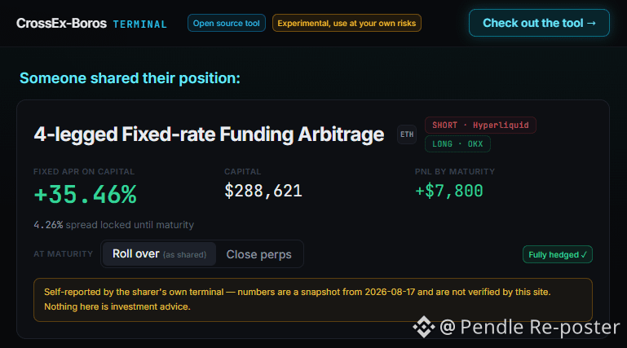
Task: Select Roll over at maturity option
Action: point(159,254)
